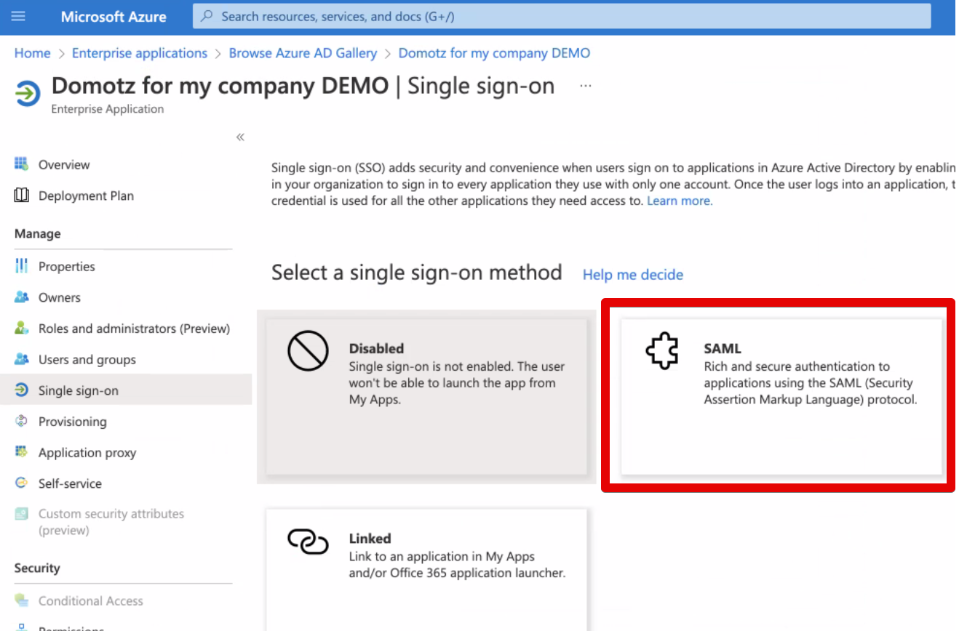Click the Deployment Plan book icon
959x631 pixels.
click(23, 196)
